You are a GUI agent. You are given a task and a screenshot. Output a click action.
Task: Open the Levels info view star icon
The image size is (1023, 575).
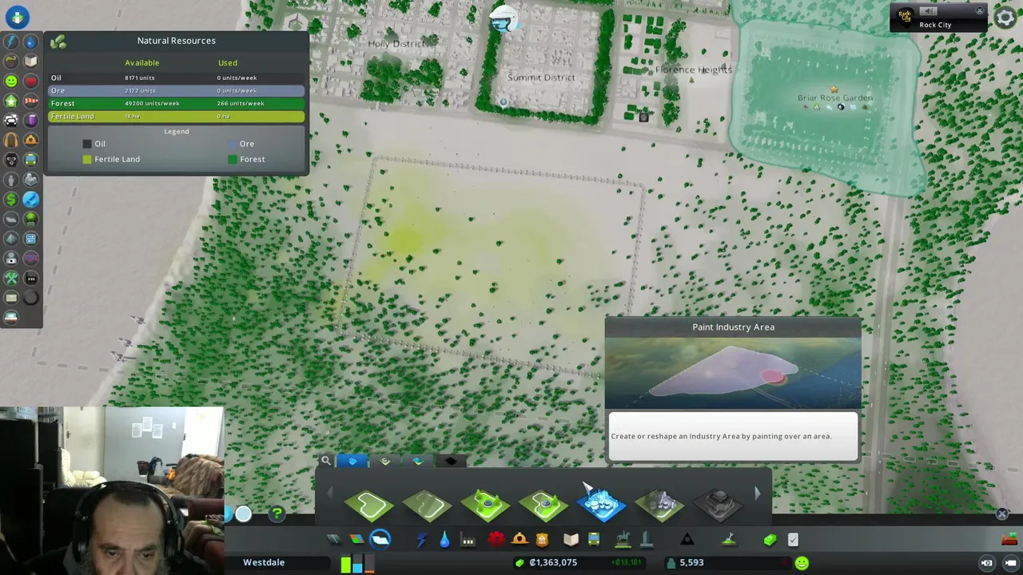[11, 101]
